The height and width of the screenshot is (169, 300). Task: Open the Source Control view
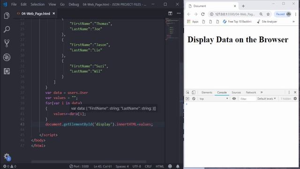[7, 43]
